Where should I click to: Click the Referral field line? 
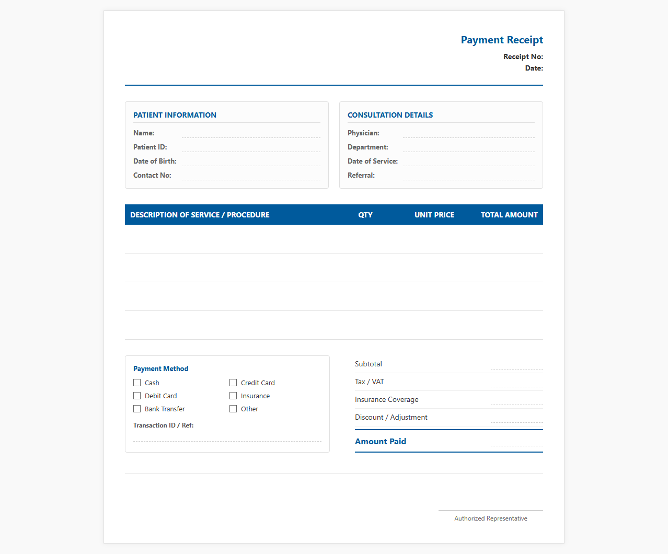pyautogui.click(x=469, y=176)
